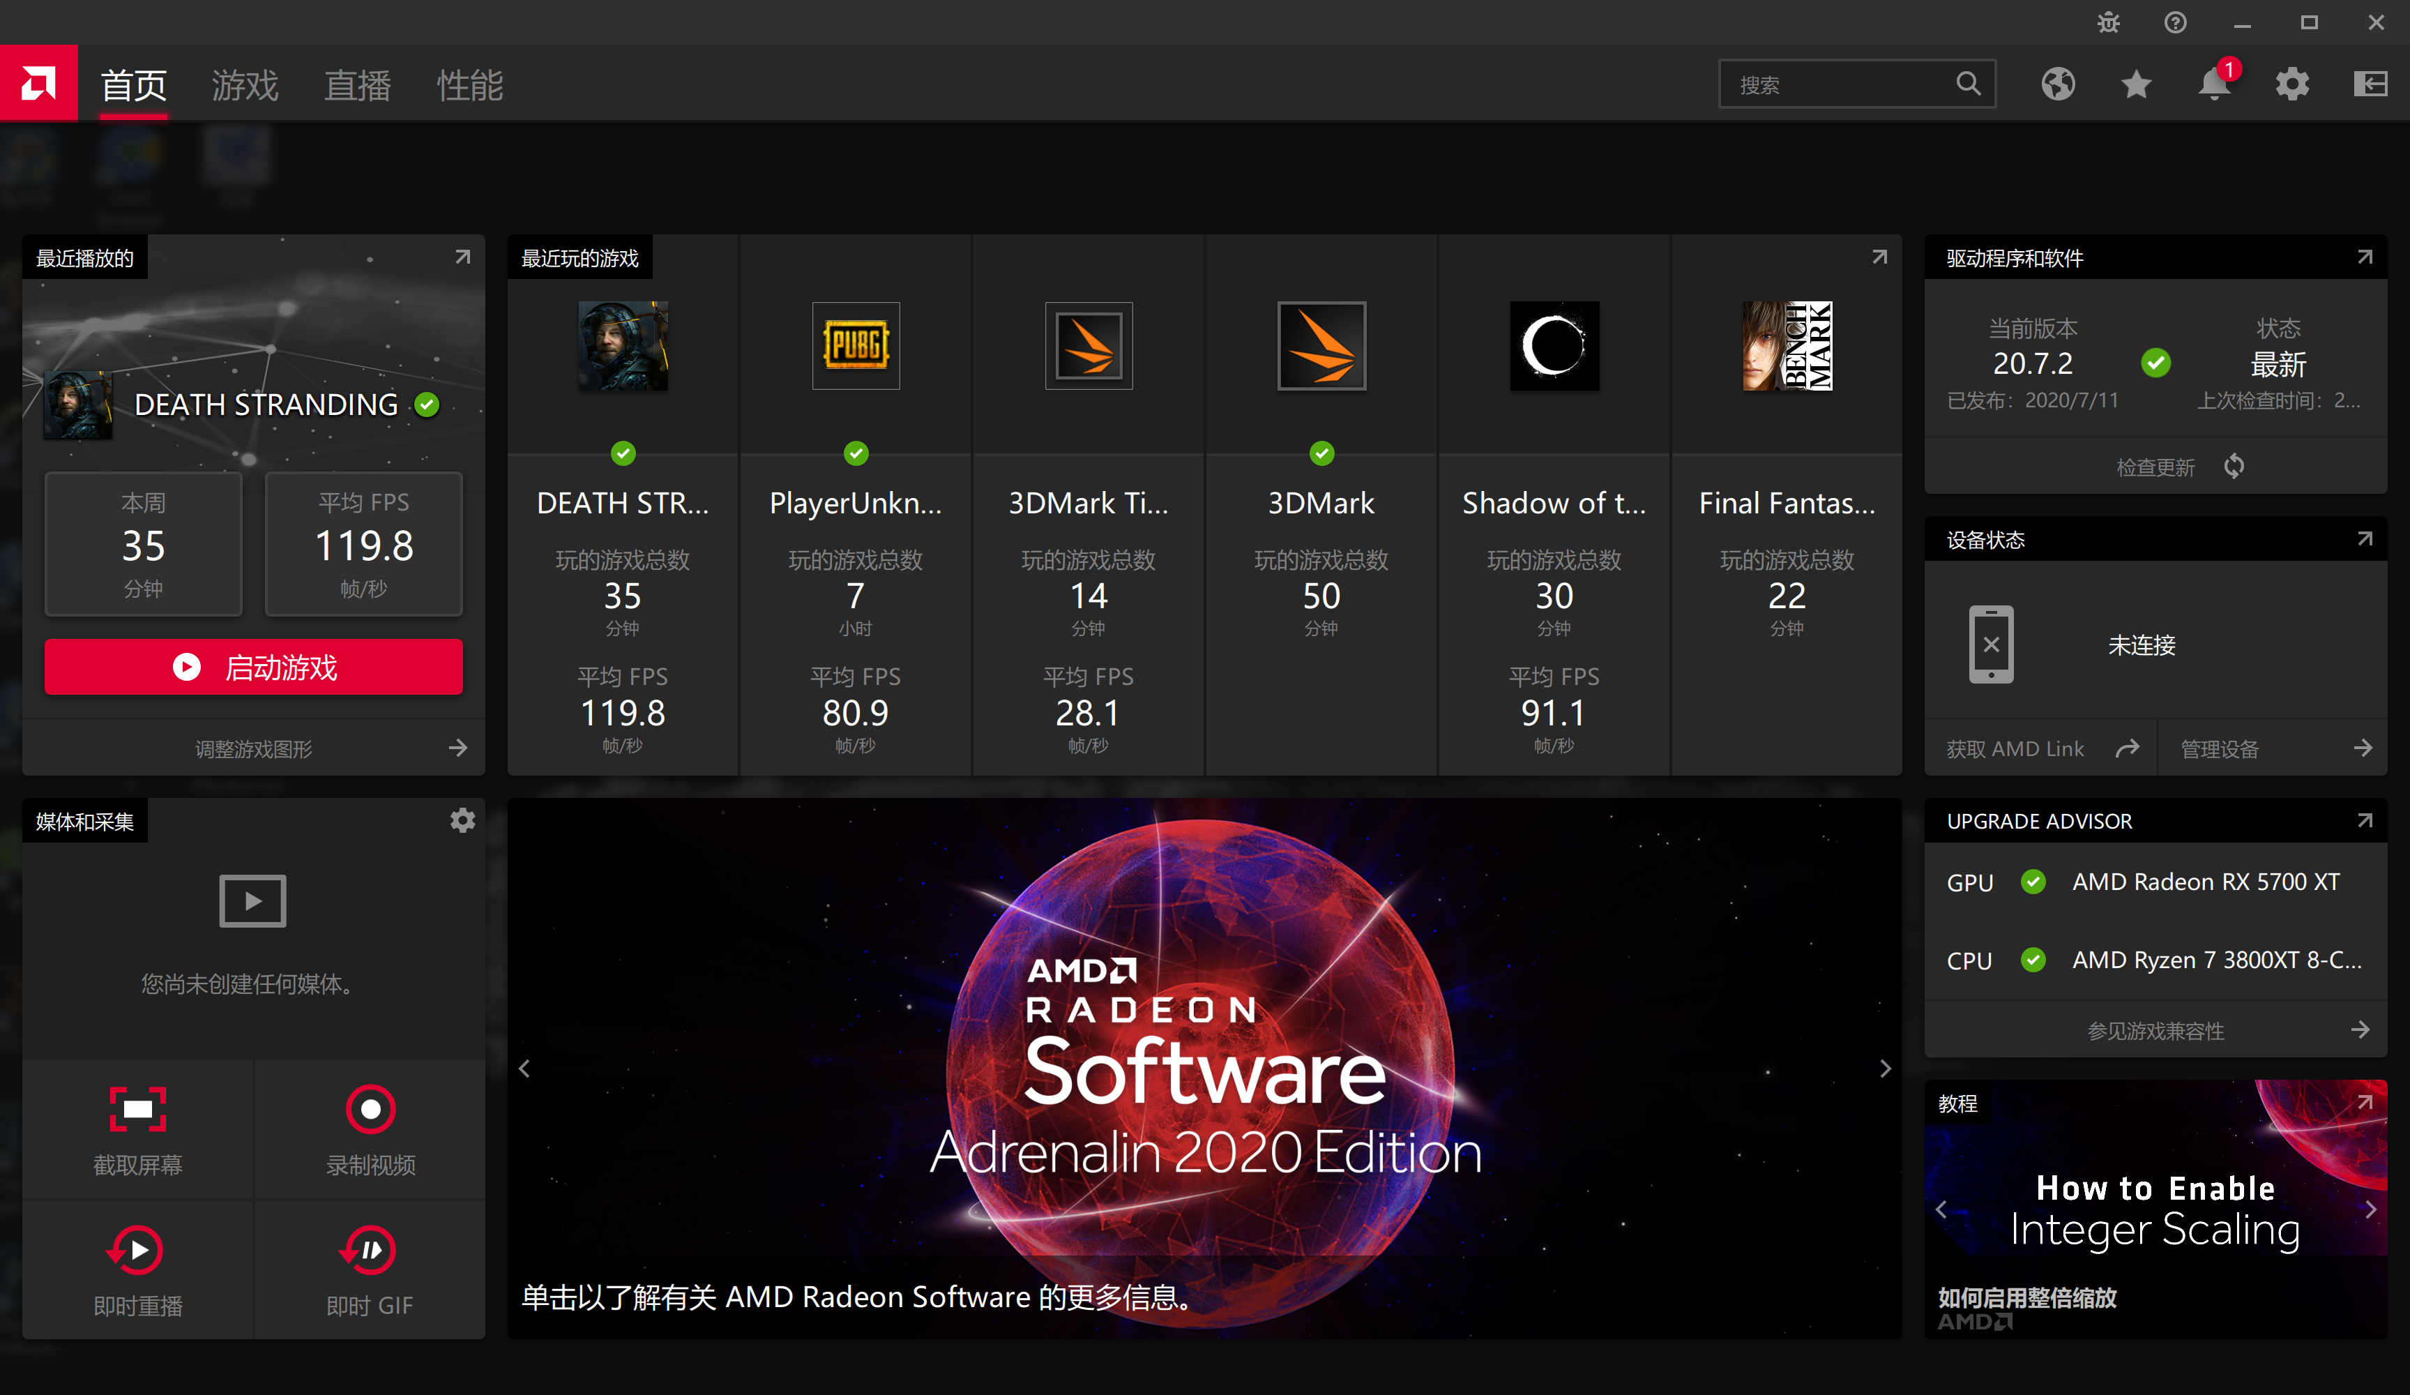Click the refresh icon beside 检查更新
2410x1395 pixels.
[x=2234, y=466]
